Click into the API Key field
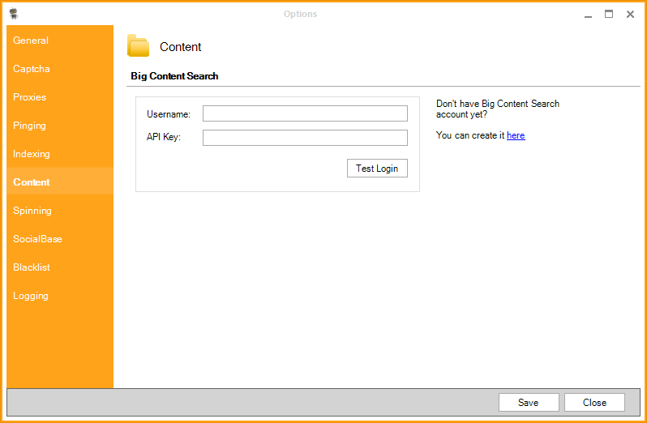 point(305,138)
